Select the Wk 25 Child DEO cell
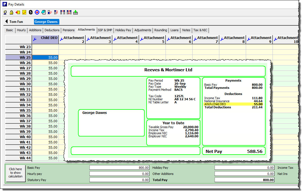The width and height of the screenshot is (304, 193). 45,58
